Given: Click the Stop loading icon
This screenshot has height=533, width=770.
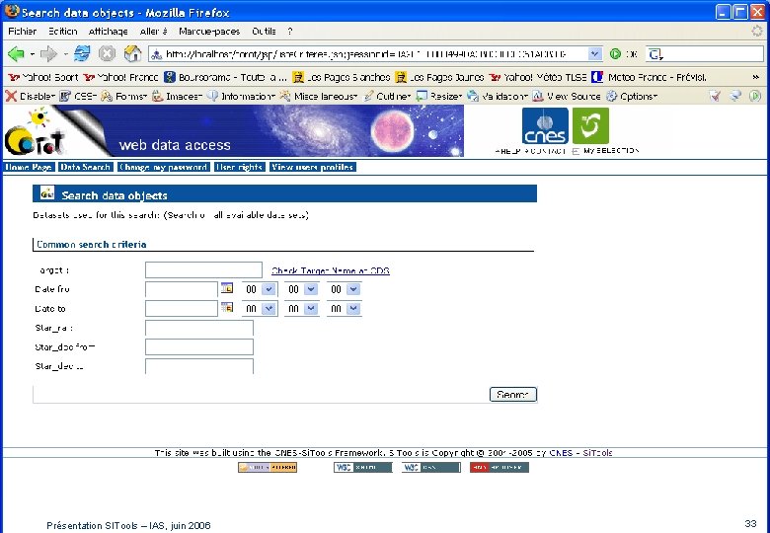Looking at the screenshot, I should pyautogui.click(x=107, y=53).
